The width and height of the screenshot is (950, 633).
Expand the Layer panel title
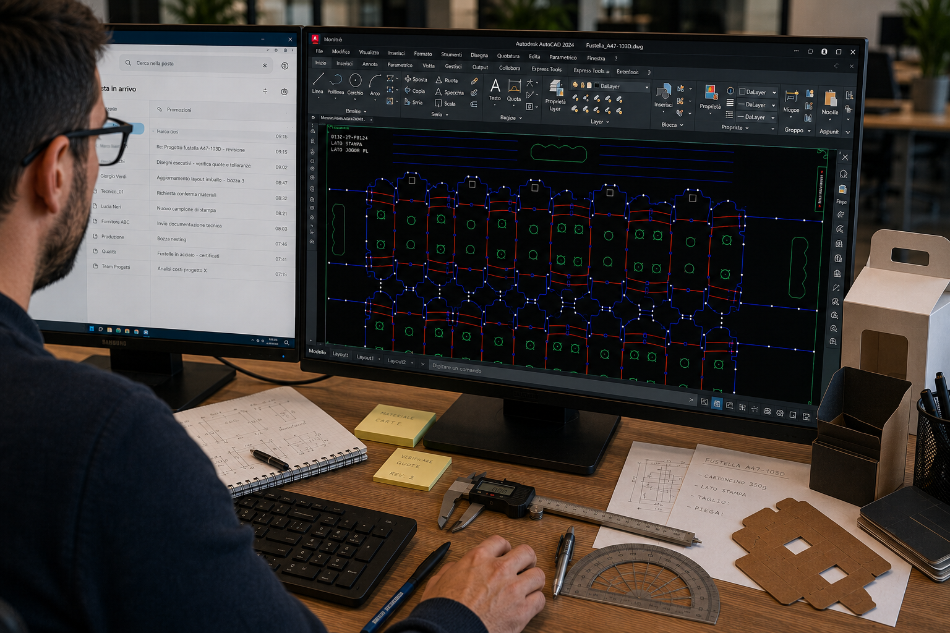[599, 122]
